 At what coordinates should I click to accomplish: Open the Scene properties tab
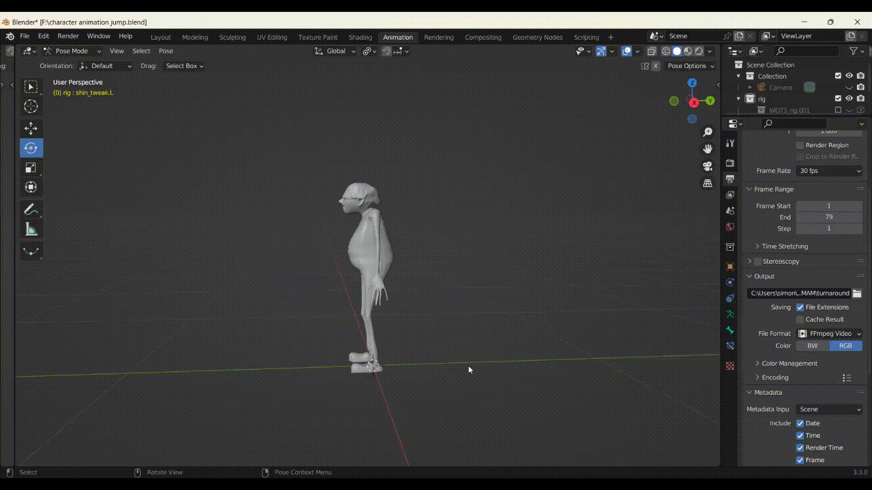(x=730, y=211)
